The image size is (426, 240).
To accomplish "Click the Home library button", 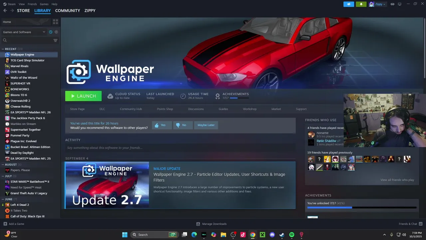I will point(26,22).
